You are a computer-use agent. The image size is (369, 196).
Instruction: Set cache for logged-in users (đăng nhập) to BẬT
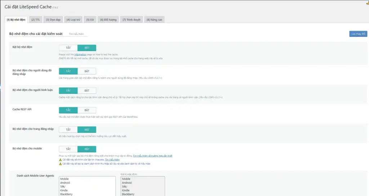pos(87,71)
